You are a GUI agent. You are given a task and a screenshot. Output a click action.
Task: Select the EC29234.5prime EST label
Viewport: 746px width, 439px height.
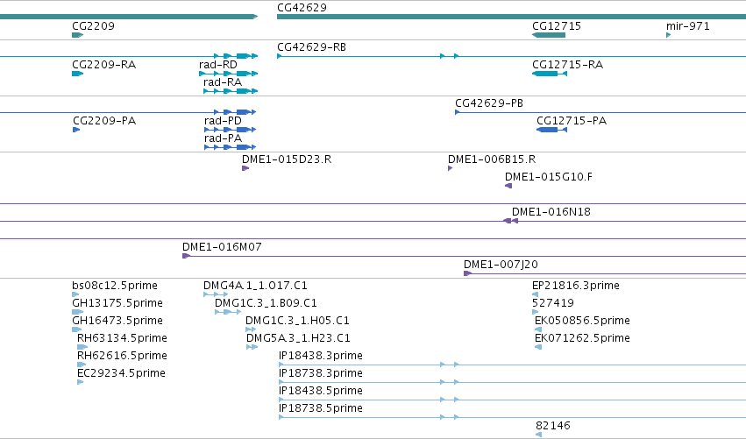point(121,373)
